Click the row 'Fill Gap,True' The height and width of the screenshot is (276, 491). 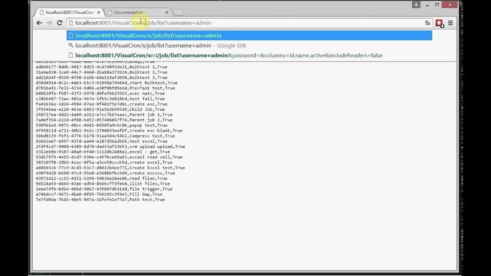pyautogui.click(x=99, y=195)
